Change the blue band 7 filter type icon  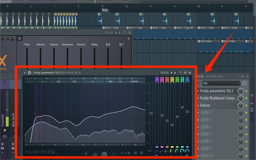tap(187, 80)
